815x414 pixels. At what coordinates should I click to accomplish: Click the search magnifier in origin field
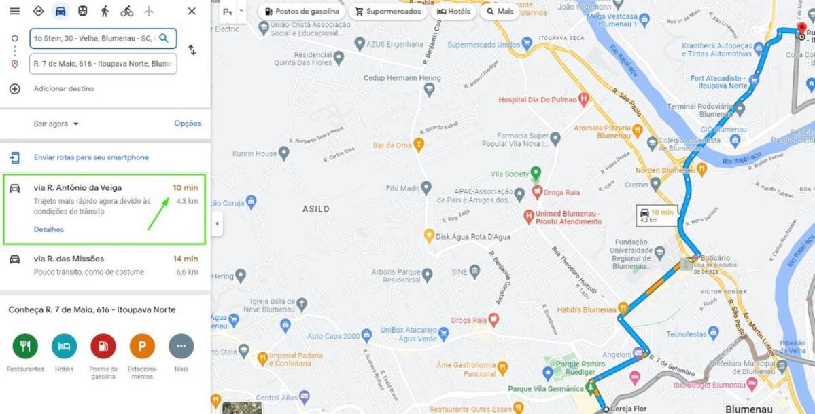click(163, 38)
